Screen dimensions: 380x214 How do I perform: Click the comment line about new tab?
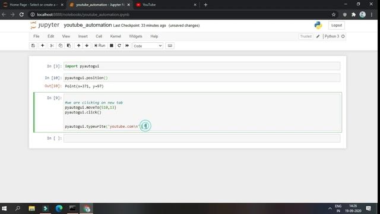pos(94,103)
